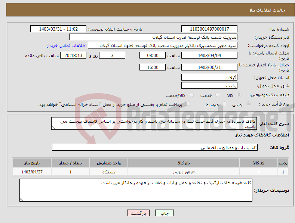
Task: Select the کالا/خدمت radio button
Action: [x=191, y=95]
